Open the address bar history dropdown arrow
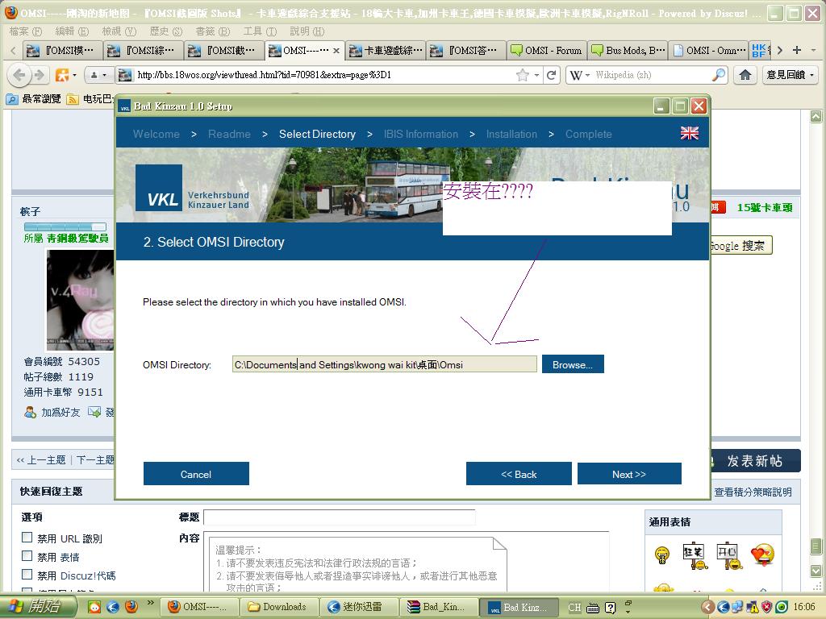826x619 pixels. click(x=536, y=75)
